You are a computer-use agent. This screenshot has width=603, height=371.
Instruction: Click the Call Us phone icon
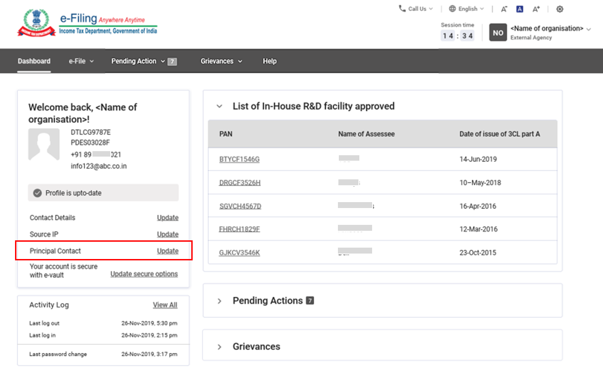[x=402, y=9]
